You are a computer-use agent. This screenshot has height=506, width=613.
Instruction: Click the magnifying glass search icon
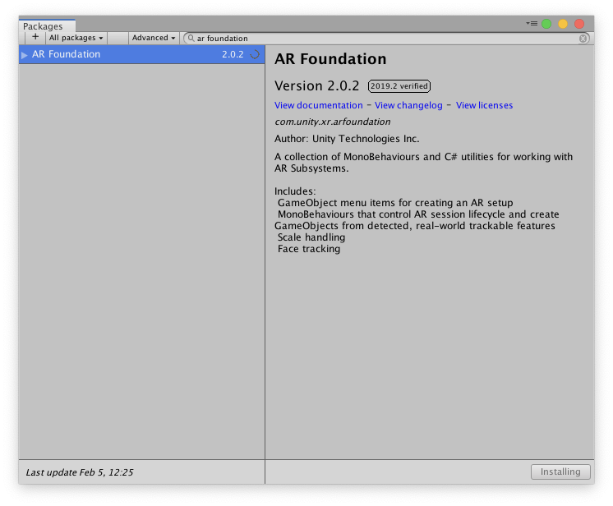tap(191, 38)
